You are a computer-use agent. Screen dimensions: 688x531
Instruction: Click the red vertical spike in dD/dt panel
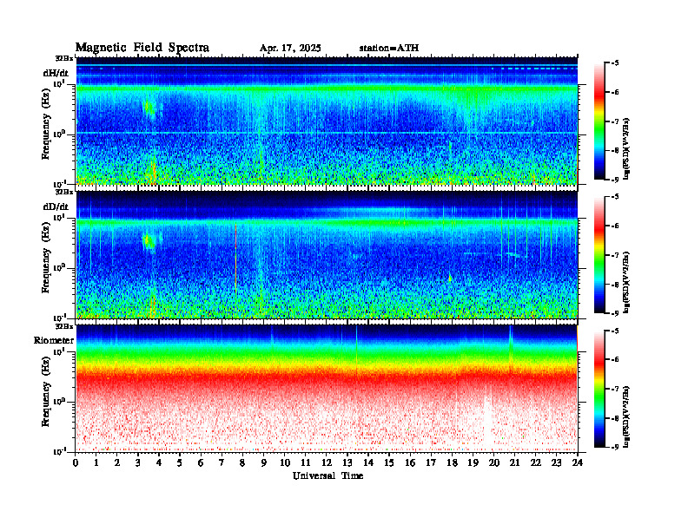(x=236, y=259)
